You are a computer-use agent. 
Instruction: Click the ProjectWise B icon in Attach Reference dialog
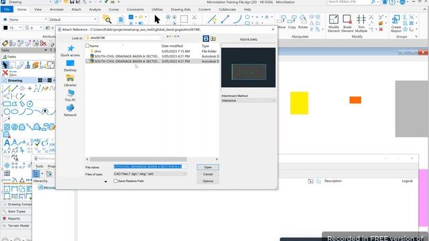point(206,39)
